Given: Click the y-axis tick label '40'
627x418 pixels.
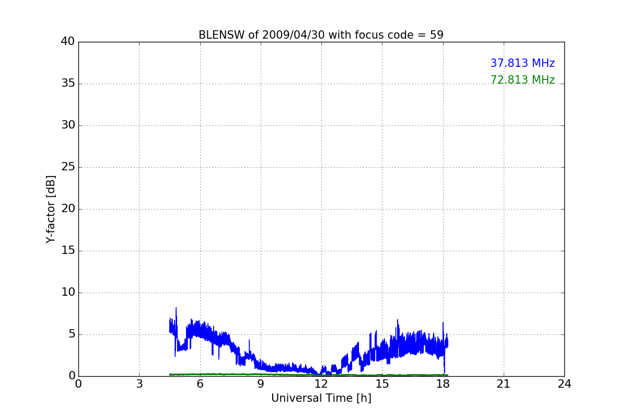Looking at the screenshot, I should tap(68, 42).
